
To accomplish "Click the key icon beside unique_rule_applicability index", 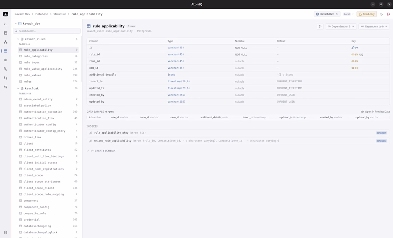I will (91, 141).
